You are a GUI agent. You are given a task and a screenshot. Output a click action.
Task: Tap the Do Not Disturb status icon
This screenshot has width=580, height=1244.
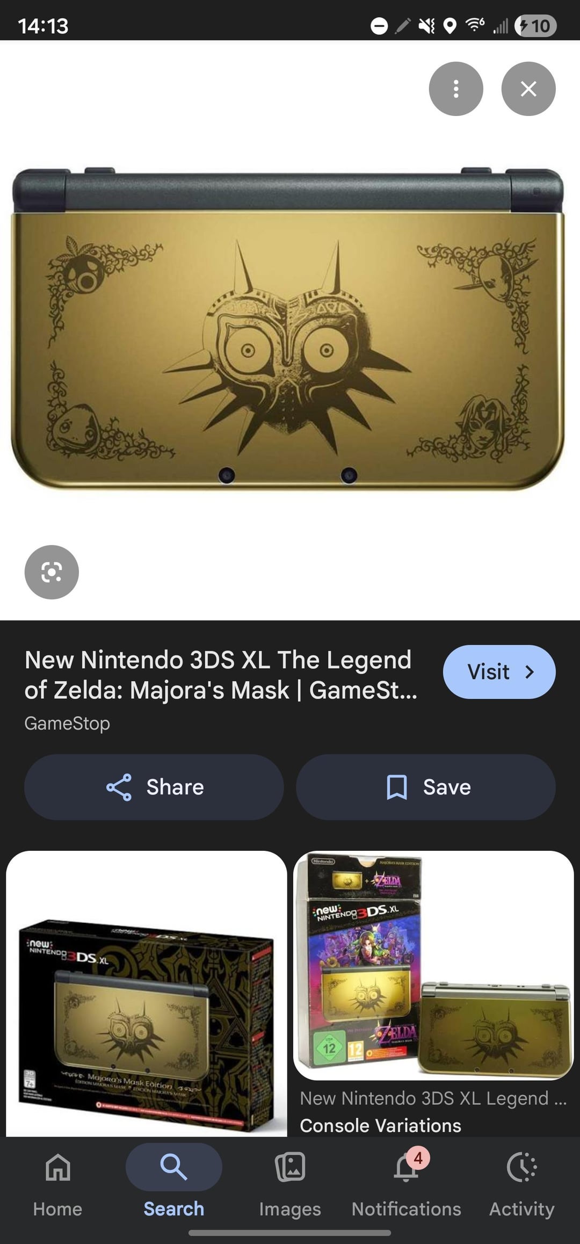pyautogui.click(x=379, y=26)
